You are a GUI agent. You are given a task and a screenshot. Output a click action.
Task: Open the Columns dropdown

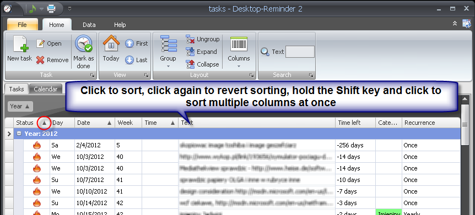click(239, 52)
